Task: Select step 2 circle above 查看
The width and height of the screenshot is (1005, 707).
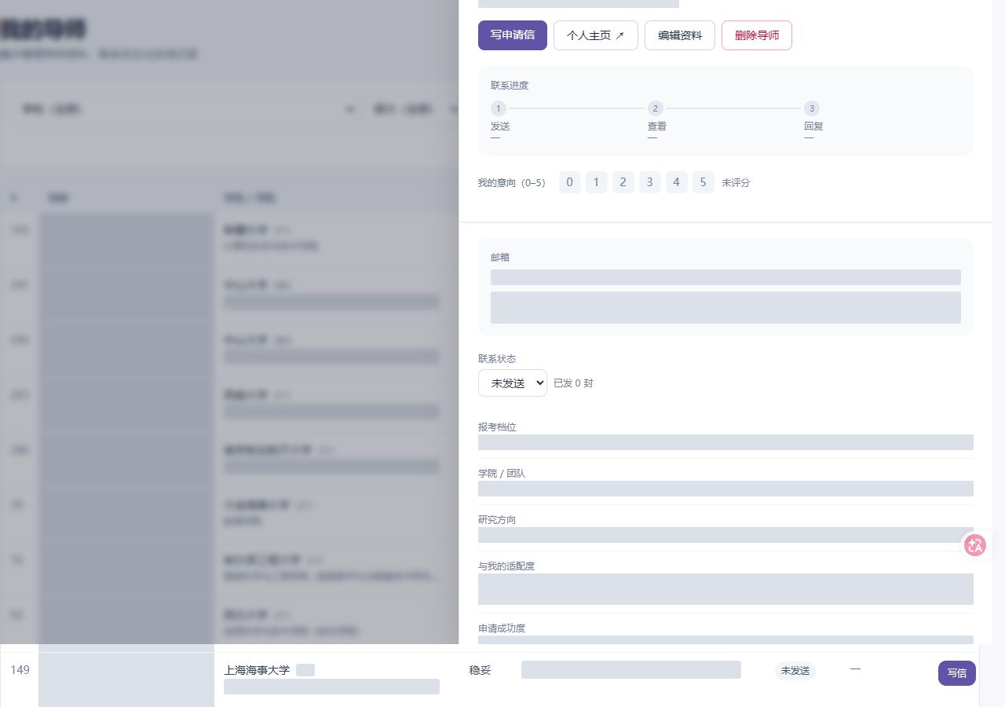Action: tap(656, 108)
